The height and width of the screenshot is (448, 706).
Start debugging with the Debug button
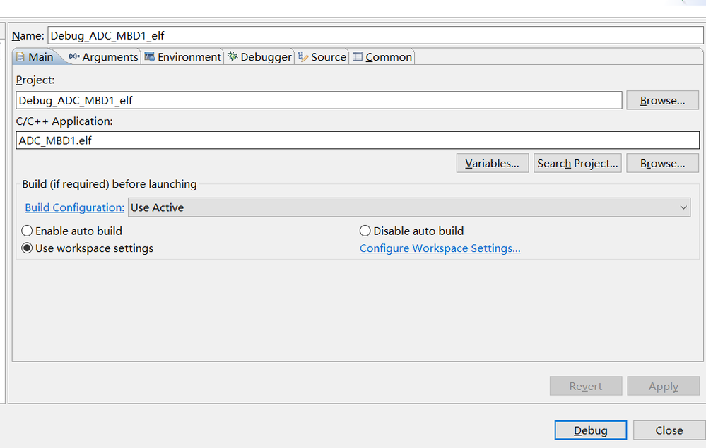[590, 430]
